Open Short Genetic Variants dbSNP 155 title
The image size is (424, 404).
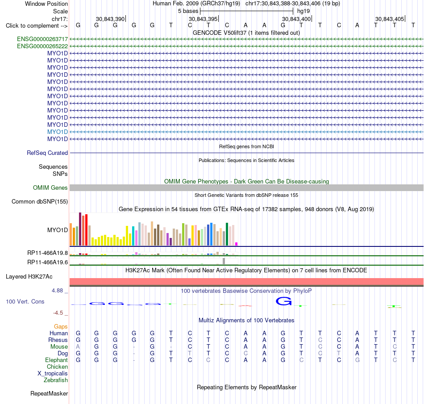click(x=246, y=195)
